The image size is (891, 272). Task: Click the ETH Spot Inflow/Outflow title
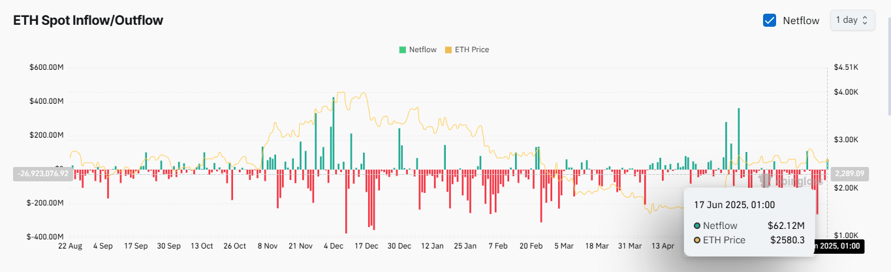click(88, 20)
